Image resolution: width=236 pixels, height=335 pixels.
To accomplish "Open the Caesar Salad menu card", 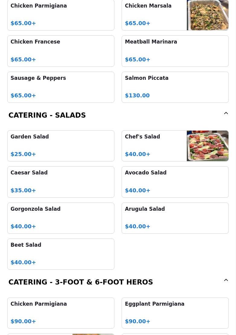I will (61, 182).
